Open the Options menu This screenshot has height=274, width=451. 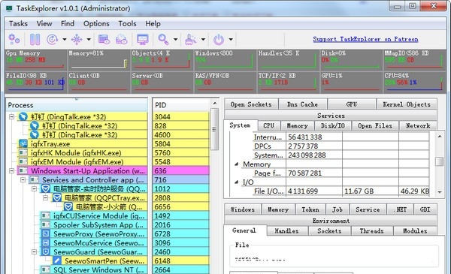pos(96,23)
